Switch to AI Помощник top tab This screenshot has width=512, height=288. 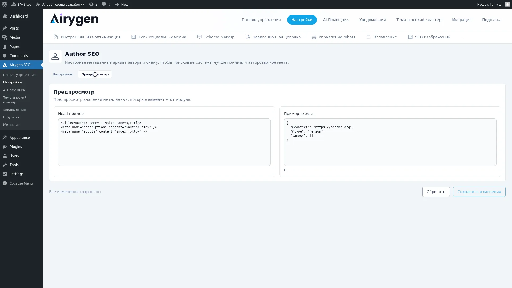336,20
